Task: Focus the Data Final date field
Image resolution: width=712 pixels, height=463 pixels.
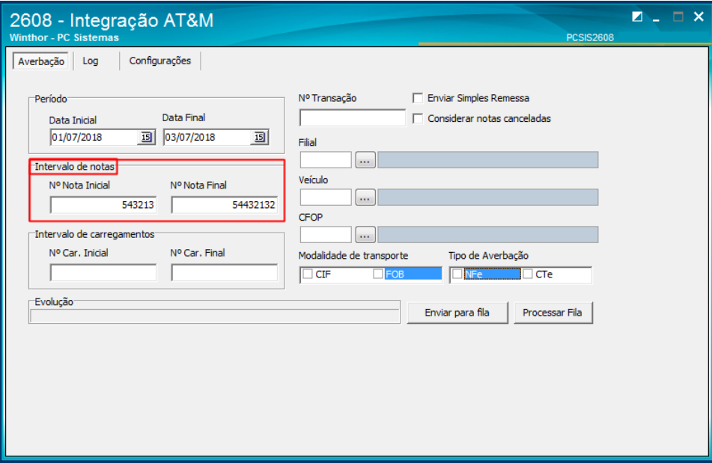Action: tap(207, 137)
